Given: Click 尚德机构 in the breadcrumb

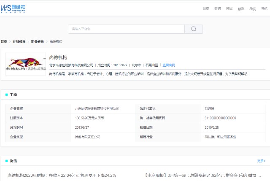Looking at the screenshot, I should pyautogui.click(x=56, y=41).
